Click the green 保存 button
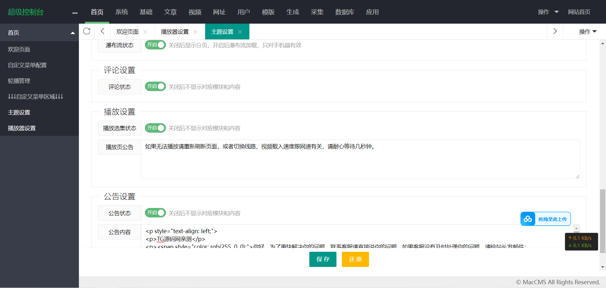Screen dimensions: 606x288 [x=323, y=259]
